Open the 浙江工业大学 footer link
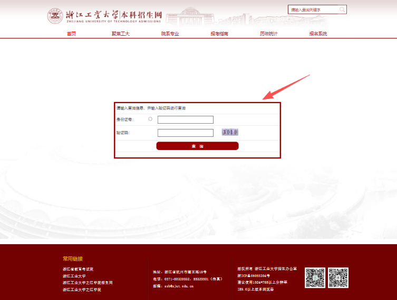This screenshot has height=300, width=397. pyautogui.click(x=74, y=276)
